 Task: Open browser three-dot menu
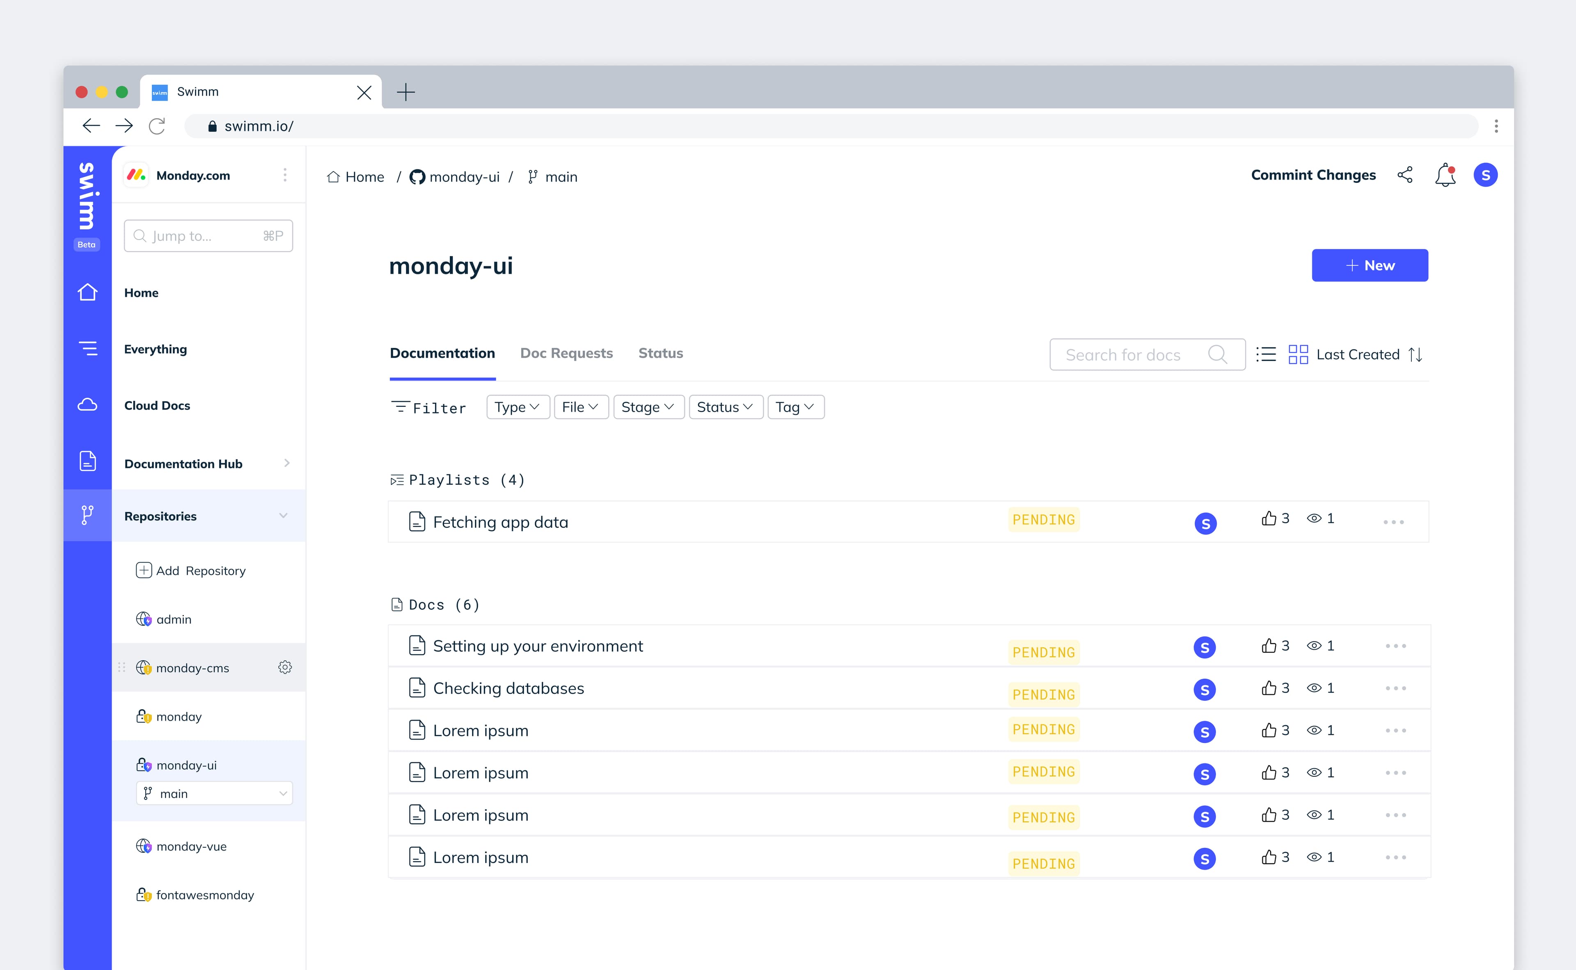(x=1496, y=126)
